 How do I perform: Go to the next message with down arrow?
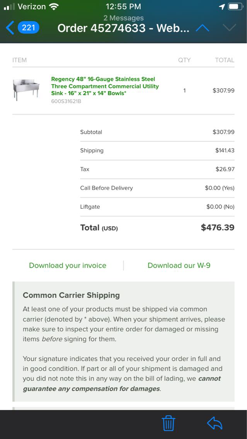[x=230, y=28]
